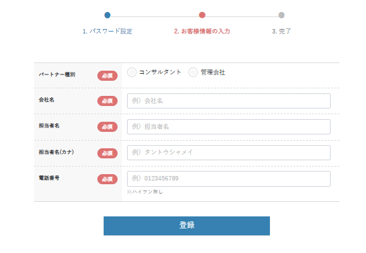Select the コンサルタント radio button
This screenshot has width=366, height=253.
pos(131,72)
